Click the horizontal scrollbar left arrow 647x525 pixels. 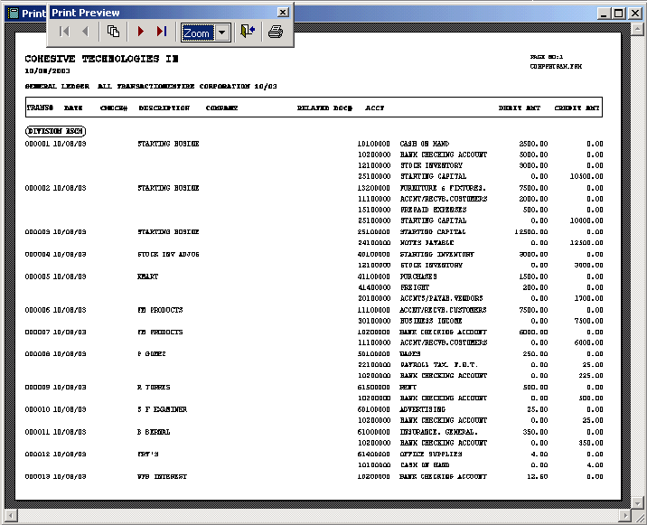coord(10,517)
